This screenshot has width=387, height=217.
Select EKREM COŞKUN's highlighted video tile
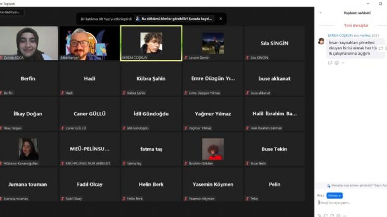click(151, 43)
